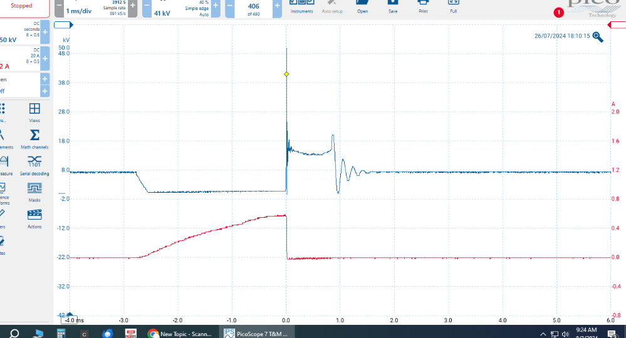
Task: Click the Instruments toolbar icon
Action: click(301, 6)
